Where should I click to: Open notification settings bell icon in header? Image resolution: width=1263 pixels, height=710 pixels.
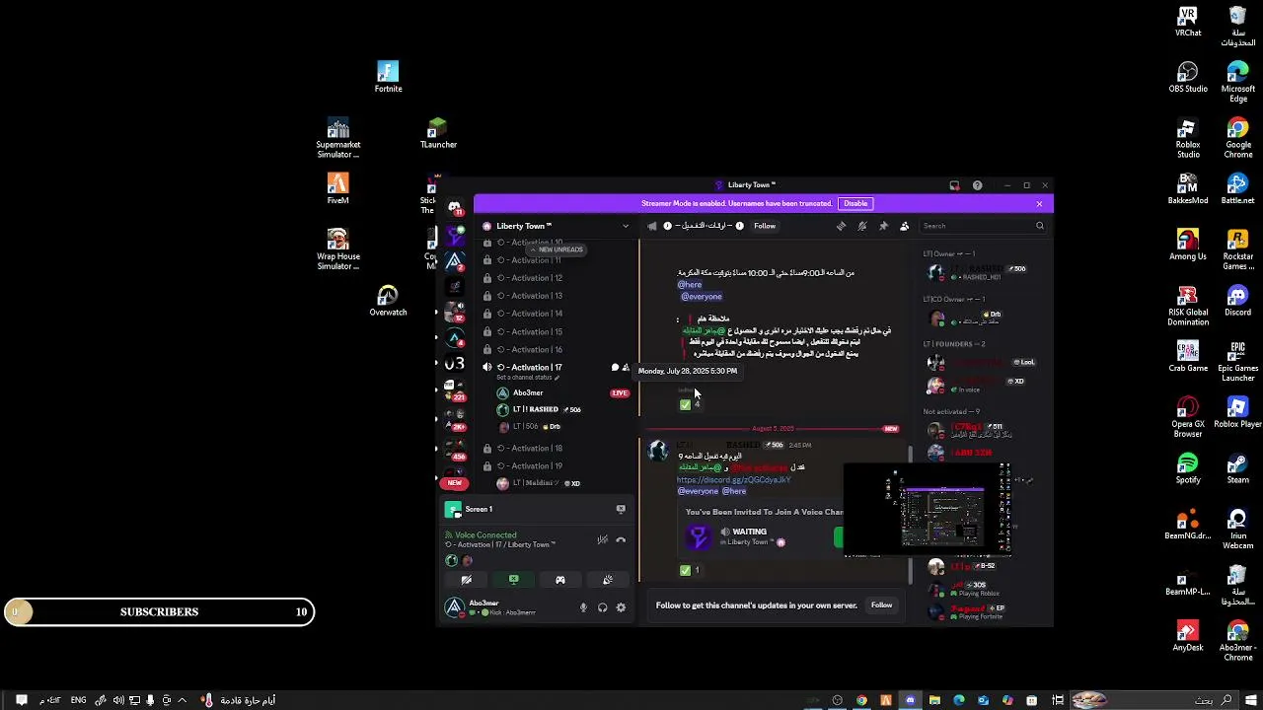(x=861, y=226)
